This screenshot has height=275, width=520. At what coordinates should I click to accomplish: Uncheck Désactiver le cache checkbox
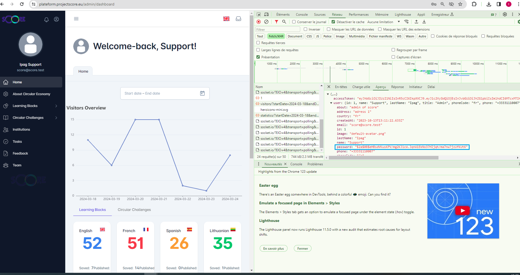coord(333,22)
